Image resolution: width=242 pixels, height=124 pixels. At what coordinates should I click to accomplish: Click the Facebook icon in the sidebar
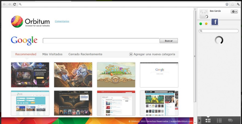[x=215, y=22]
